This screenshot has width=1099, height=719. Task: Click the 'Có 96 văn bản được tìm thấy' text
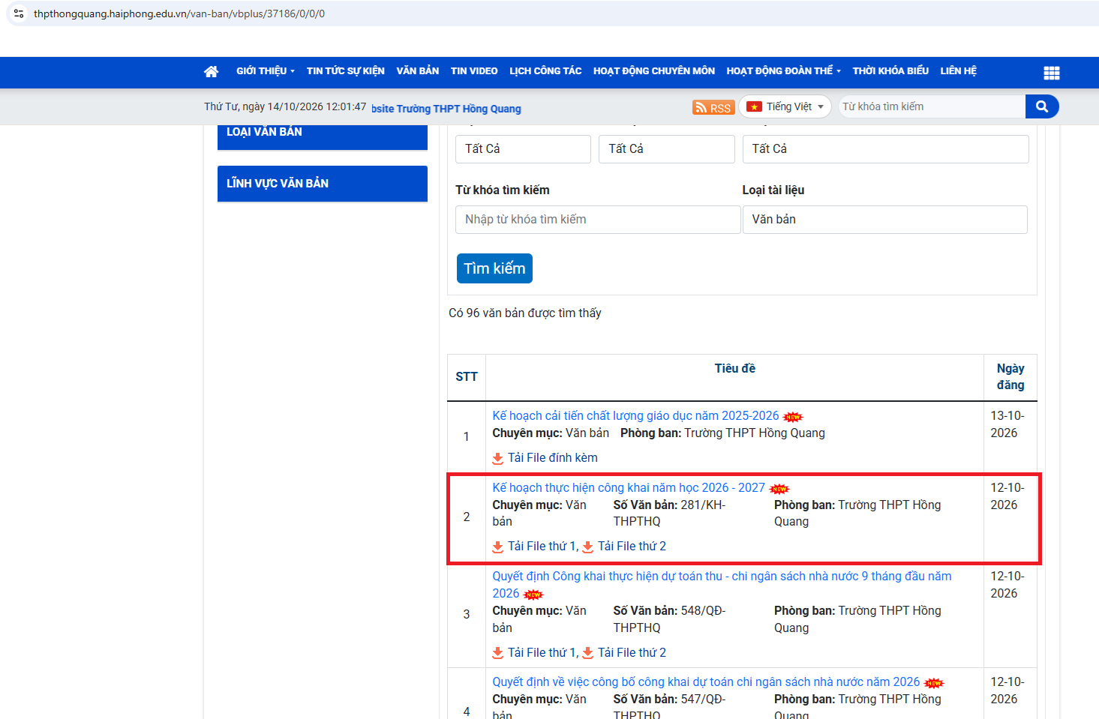coord(525,313)
